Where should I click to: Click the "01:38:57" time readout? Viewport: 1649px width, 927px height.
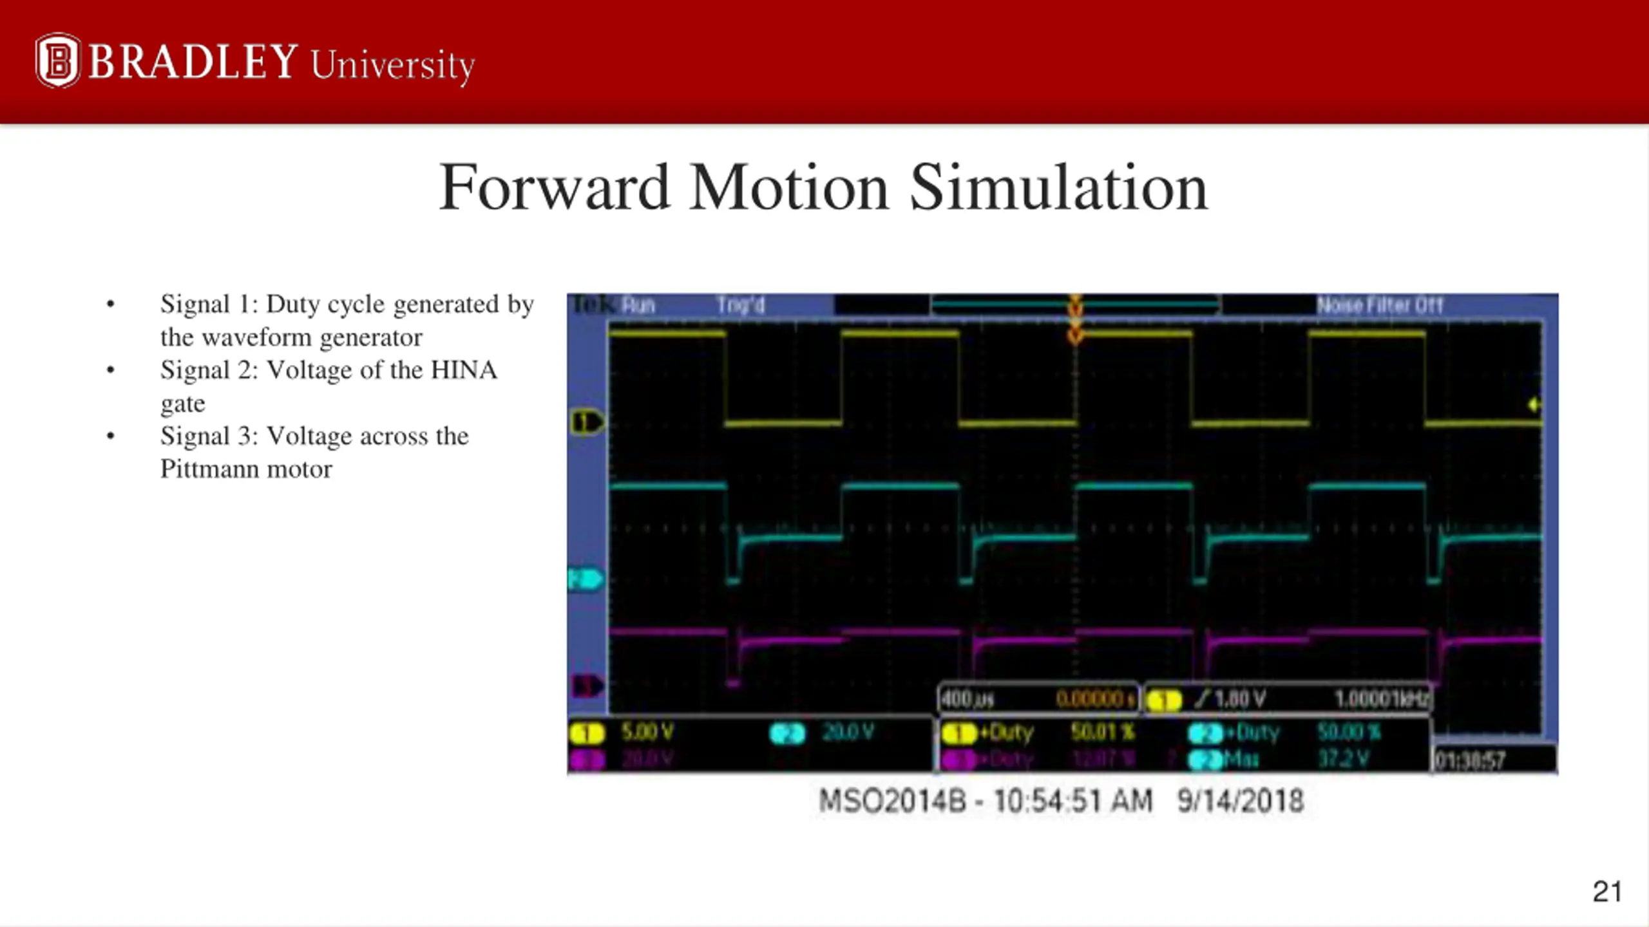(1469, 761)
